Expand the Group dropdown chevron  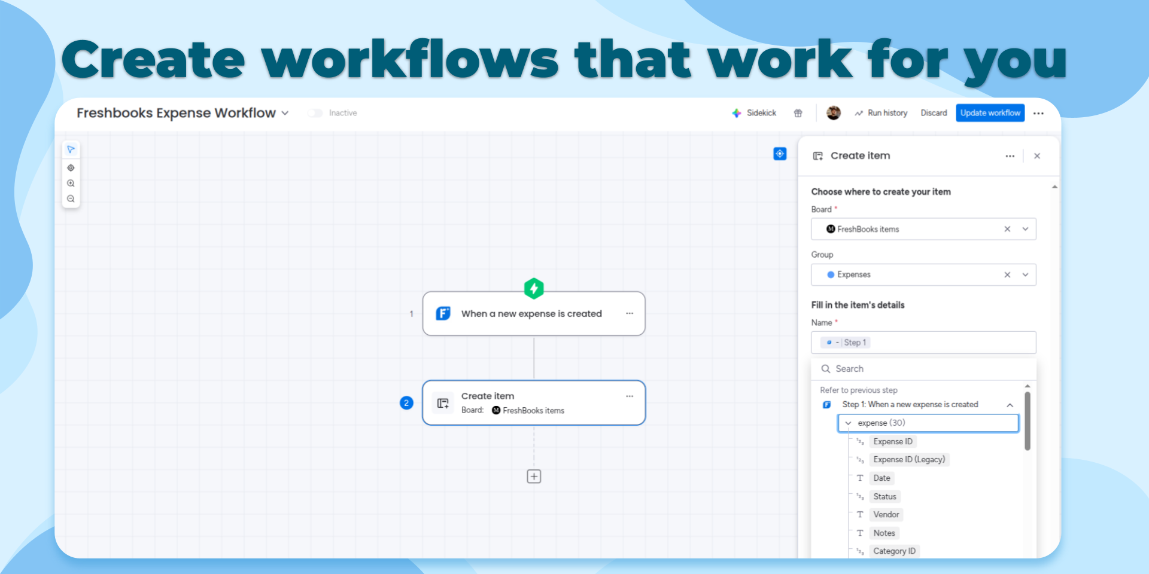click(x=1025, y=274)
